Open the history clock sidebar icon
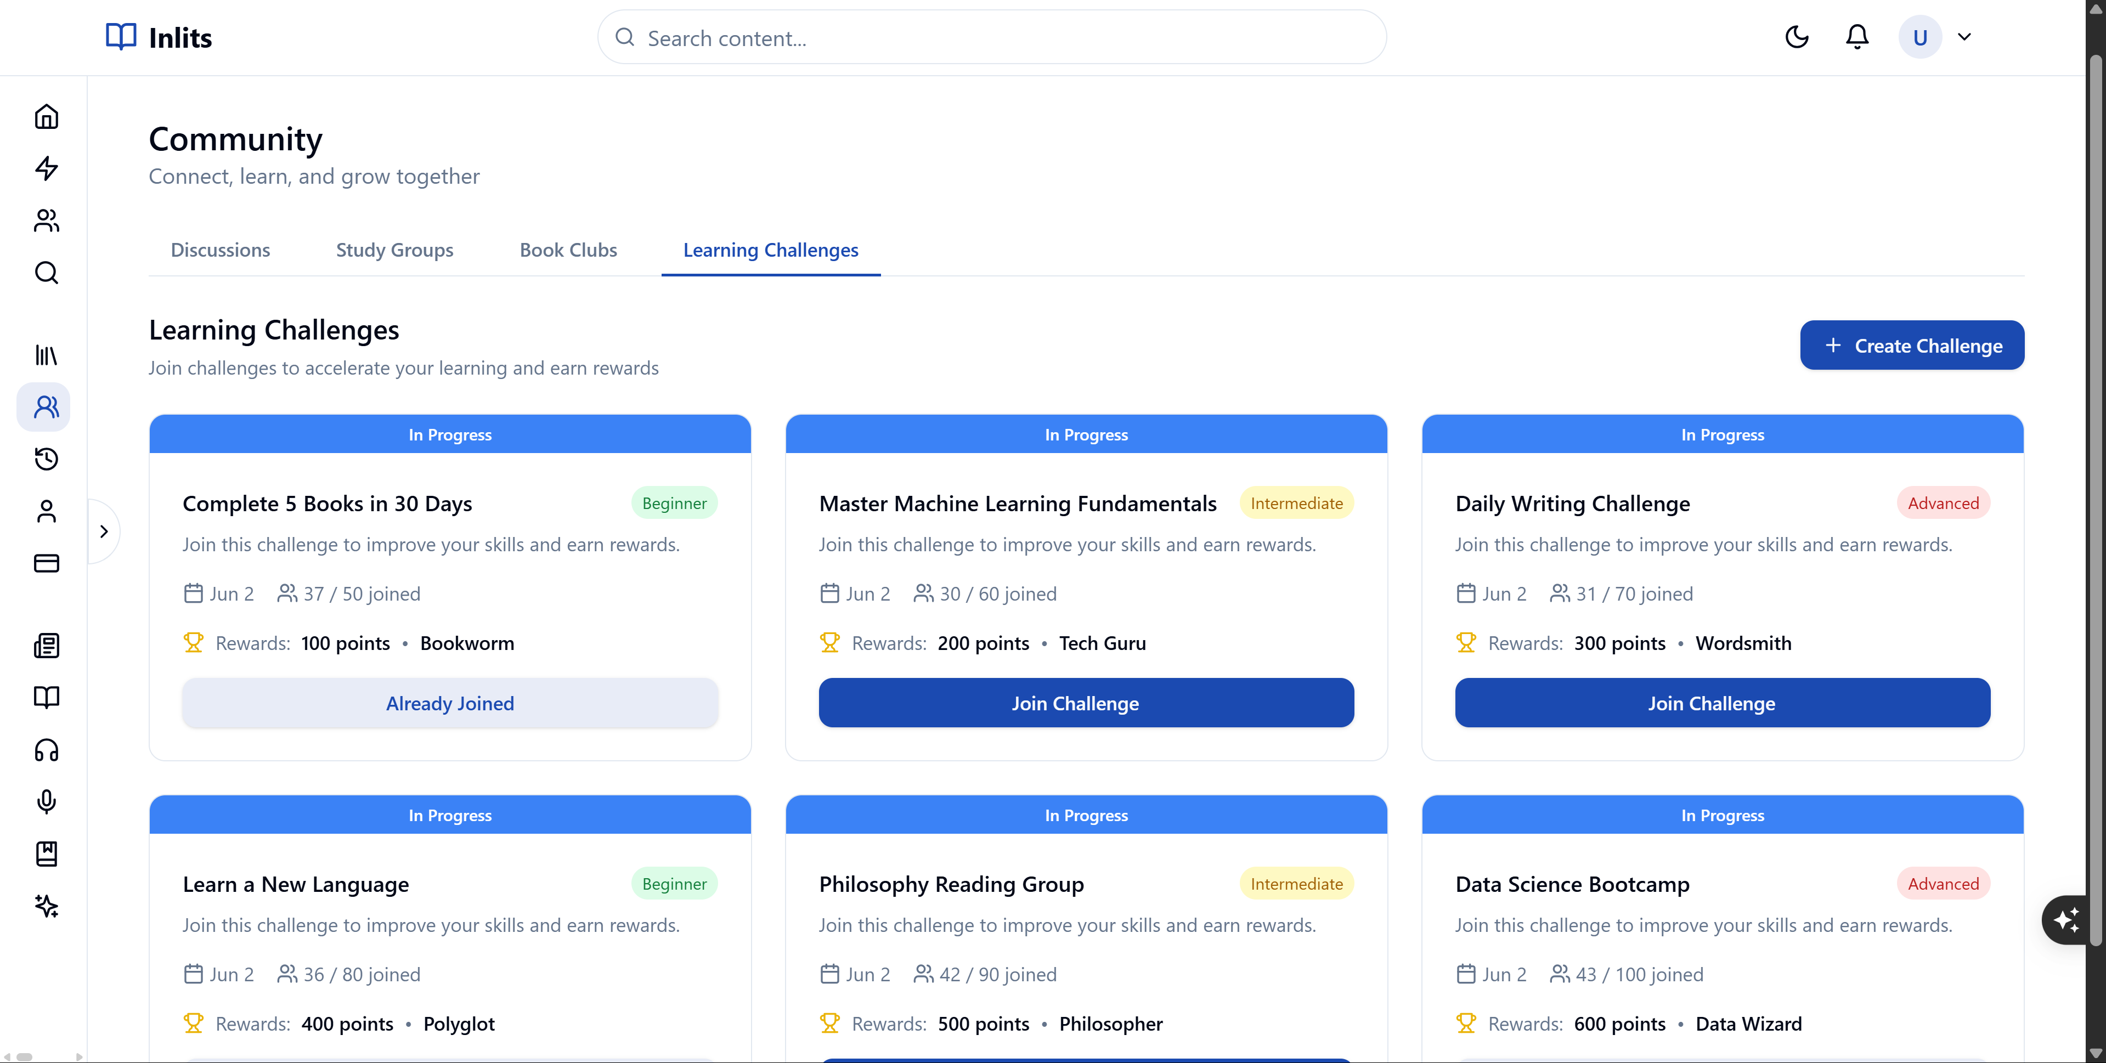 click(47, 459)
